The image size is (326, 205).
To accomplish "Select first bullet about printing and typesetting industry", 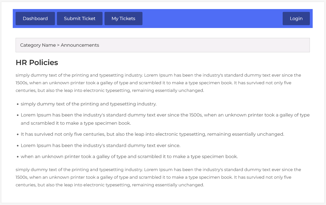I will 88,104.
